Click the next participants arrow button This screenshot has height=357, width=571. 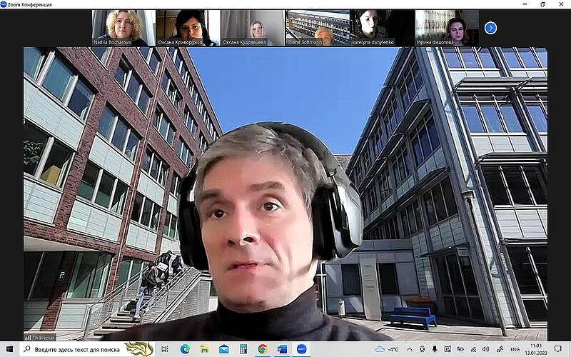[490, 28]
